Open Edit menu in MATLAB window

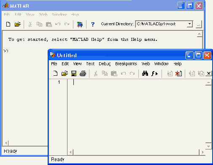click(18, 14)
